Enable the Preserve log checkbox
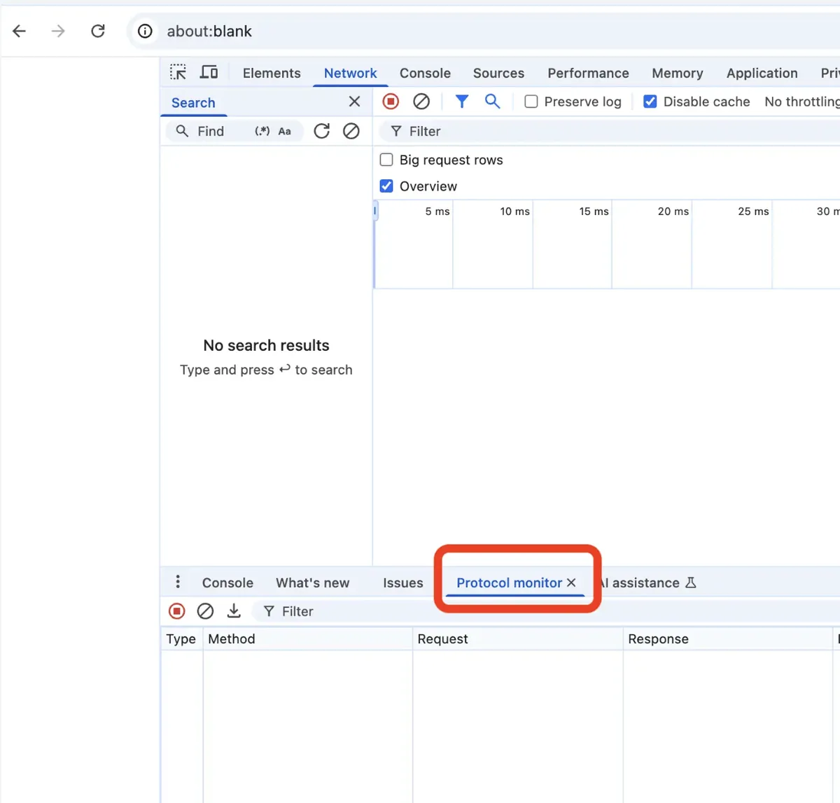The image size is (840, 803). pos(531,102)
